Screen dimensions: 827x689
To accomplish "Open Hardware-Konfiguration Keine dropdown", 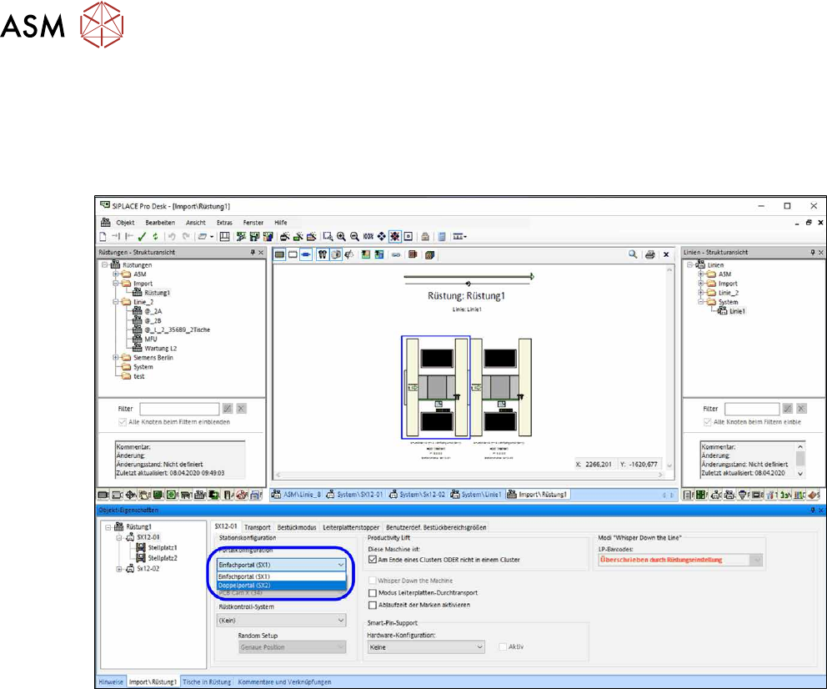I will 426,646.
